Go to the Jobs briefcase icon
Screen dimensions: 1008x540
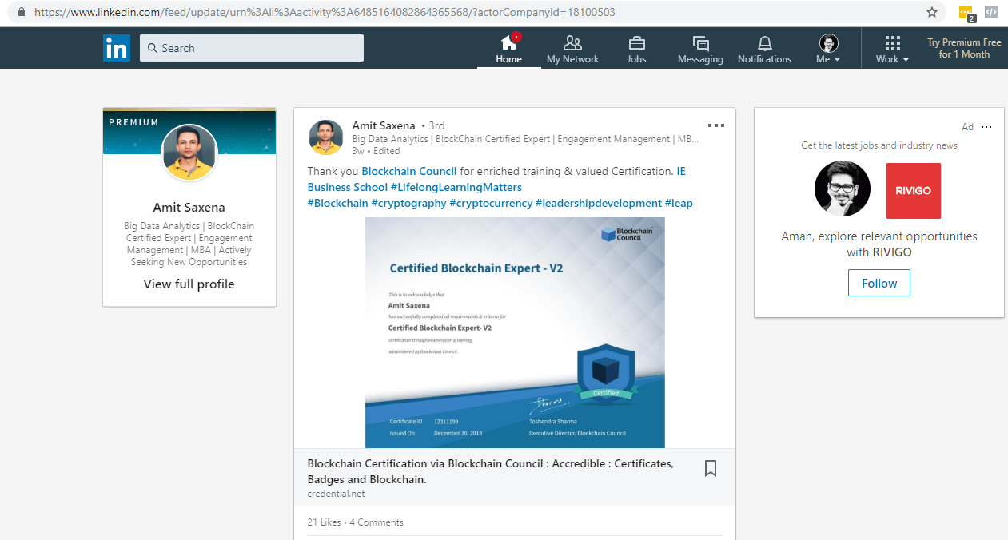coord(636,43)
